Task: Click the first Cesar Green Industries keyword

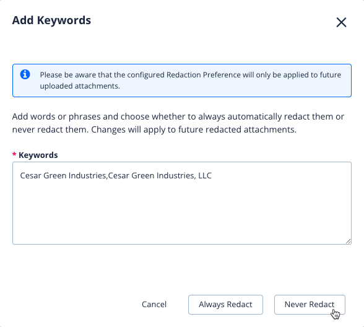Action: [63, 176]
